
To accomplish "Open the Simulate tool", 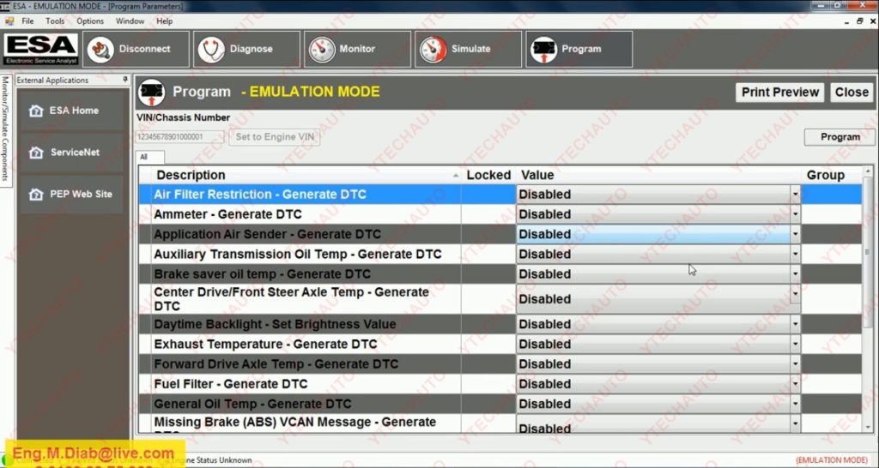I will click(468, 49).
